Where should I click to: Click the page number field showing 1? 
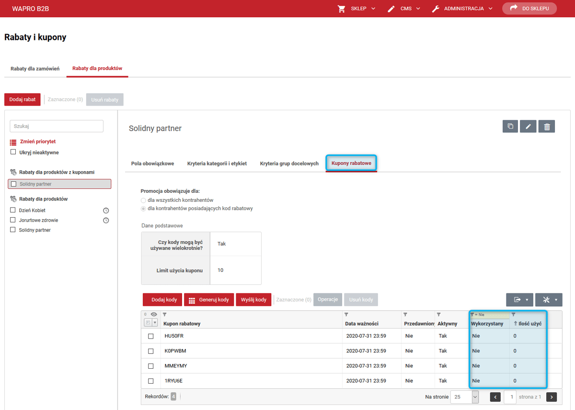click(x=510, y=397)
